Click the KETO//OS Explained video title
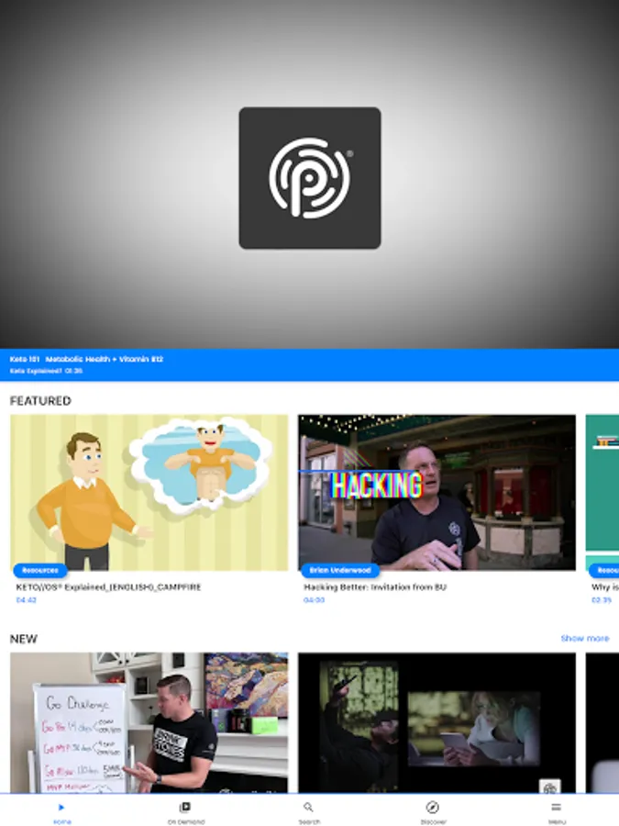The image size is (619, 826). tap(108, 586)
